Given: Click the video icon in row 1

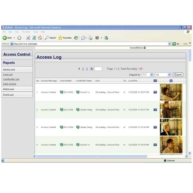Looking at the screenshot, I should point(155,92).
